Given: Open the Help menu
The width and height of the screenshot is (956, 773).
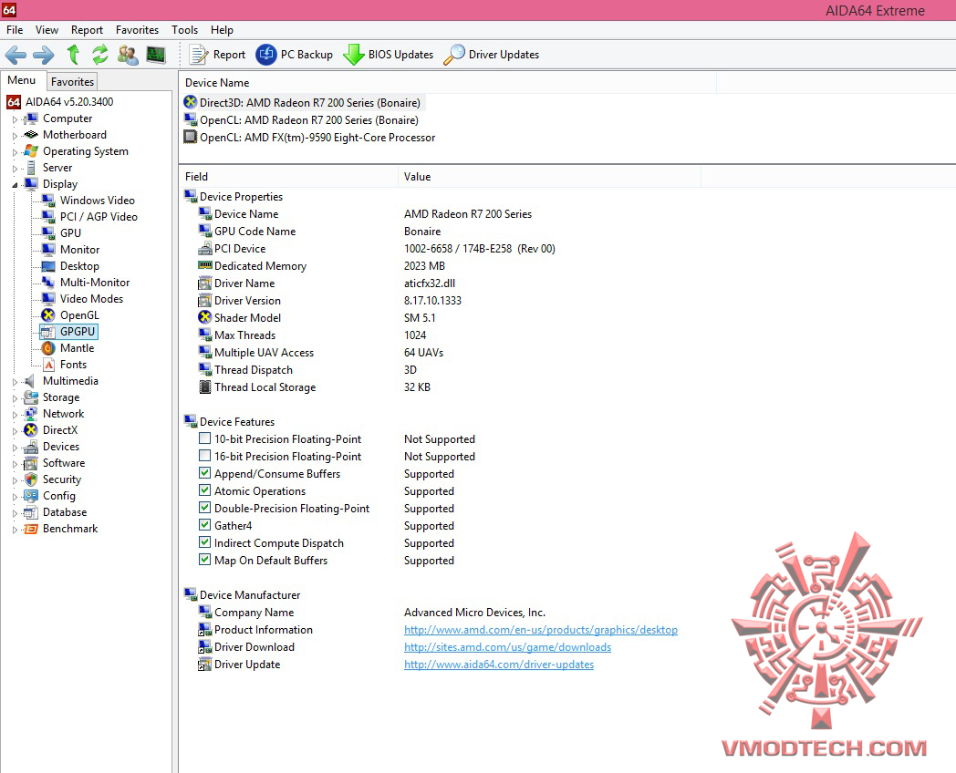Looking at the screenshot, I should (222, 30).
